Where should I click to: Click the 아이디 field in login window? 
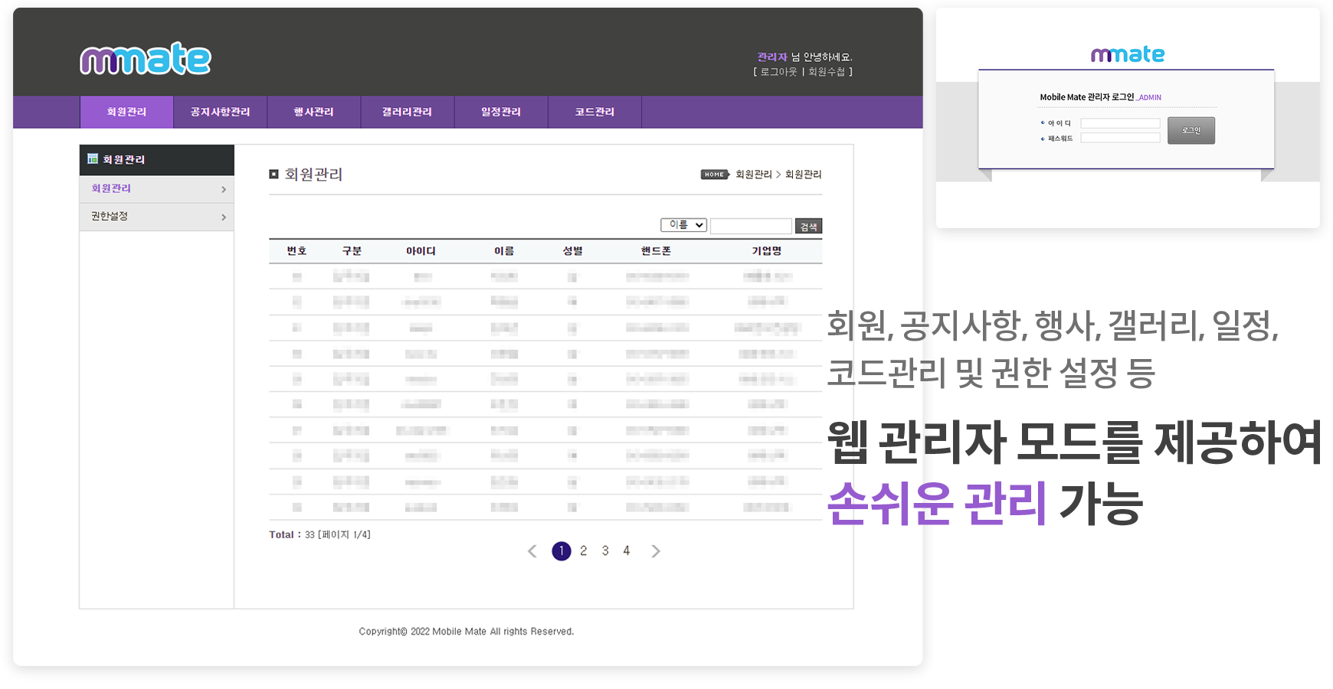point(1120,123)
